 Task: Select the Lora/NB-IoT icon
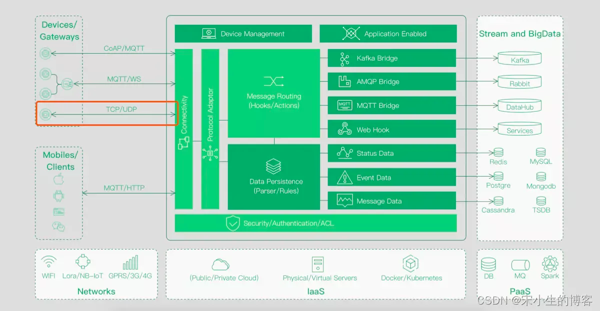click(82, 262)
